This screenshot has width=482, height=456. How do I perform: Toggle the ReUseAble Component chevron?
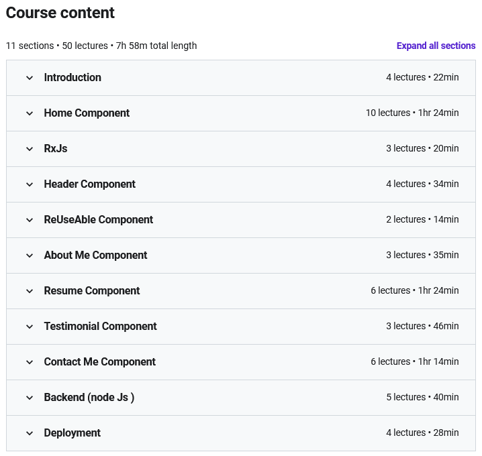tap(30, 220)
